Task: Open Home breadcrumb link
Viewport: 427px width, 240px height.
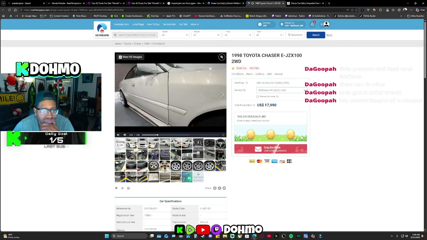Action: [118, 44]
